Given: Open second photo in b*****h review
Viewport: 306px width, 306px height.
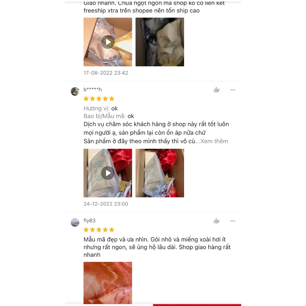Looking at the screenshot, I should point(160,173).
